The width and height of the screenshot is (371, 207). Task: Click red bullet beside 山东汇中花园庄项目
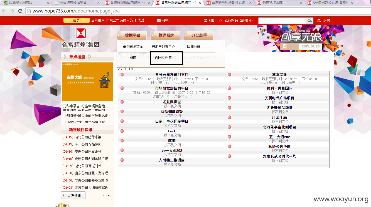[122, 121]
